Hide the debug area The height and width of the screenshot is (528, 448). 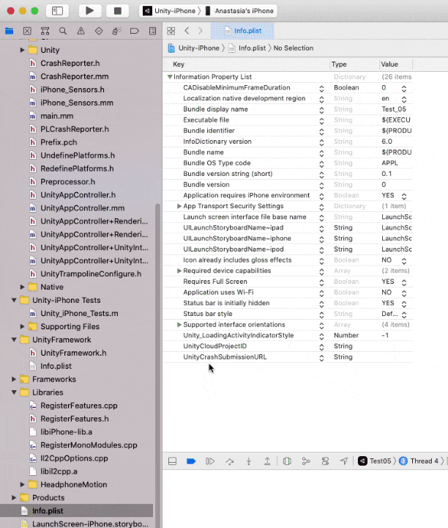click(173, 461)
